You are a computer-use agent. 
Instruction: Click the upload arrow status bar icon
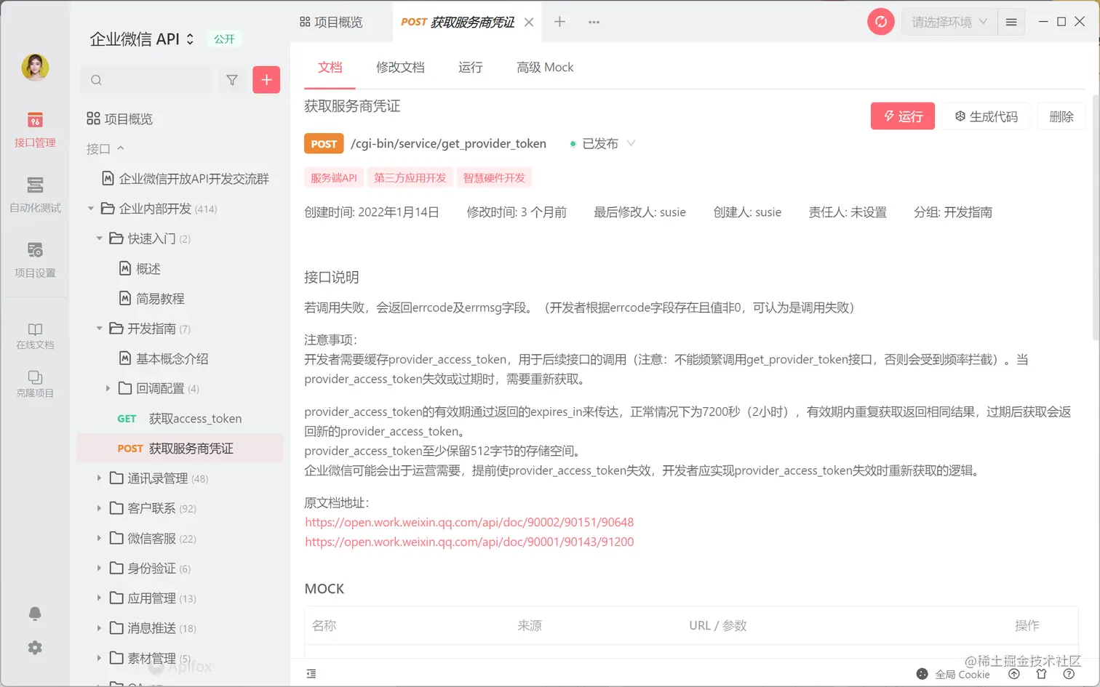point(1014,674)
